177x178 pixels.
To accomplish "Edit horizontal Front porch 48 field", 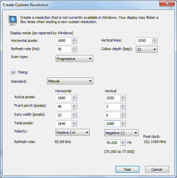I will coord(64,106).
